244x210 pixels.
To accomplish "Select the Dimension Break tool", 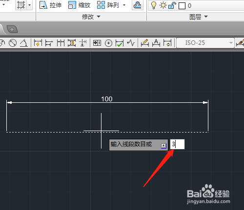I will pyautogui.click(x=83, y=43).
